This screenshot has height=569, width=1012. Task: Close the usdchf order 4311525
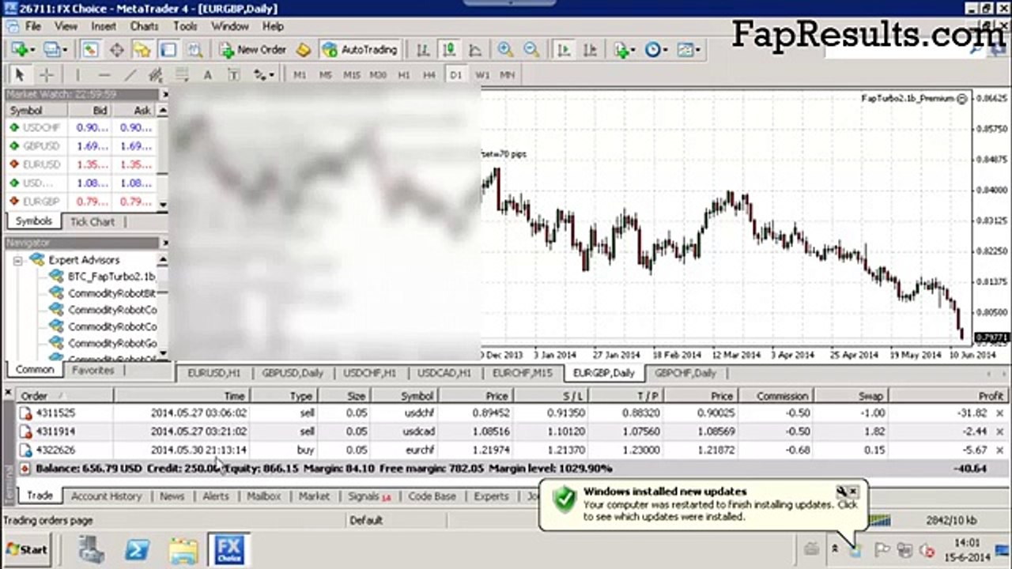pyautogui.click(x=1001, y=413)
